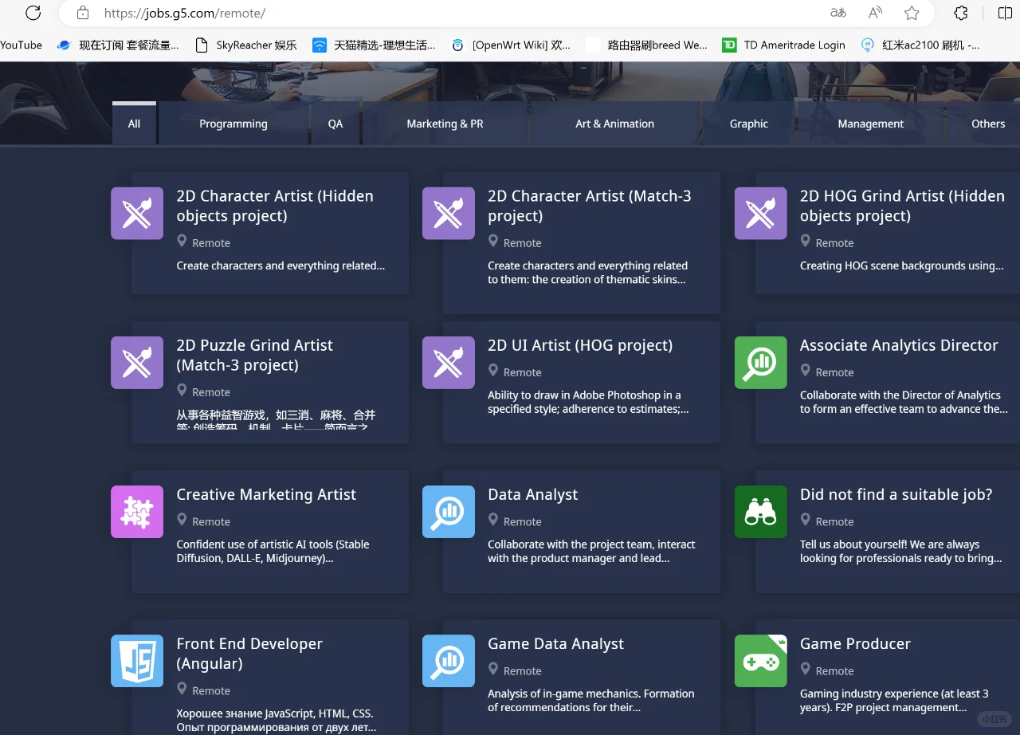Select the Graphic category tab
Image resolution: width=1020 pixels, height=735 pixels.
pos(749,124)
